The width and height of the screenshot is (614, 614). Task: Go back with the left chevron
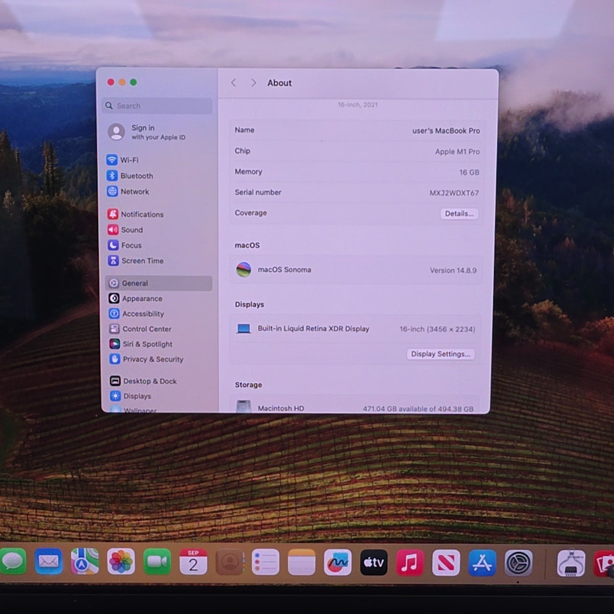(x=233, y=83)
